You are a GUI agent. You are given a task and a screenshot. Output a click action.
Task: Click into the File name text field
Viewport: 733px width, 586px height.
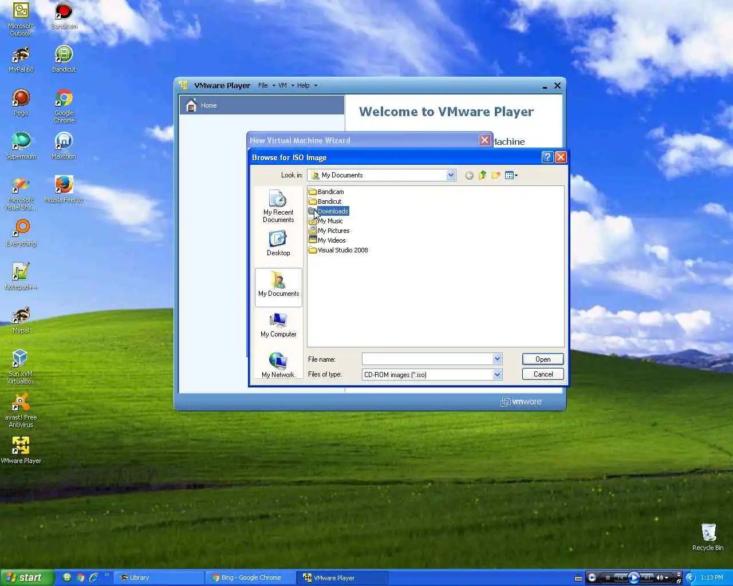(427, 359)
